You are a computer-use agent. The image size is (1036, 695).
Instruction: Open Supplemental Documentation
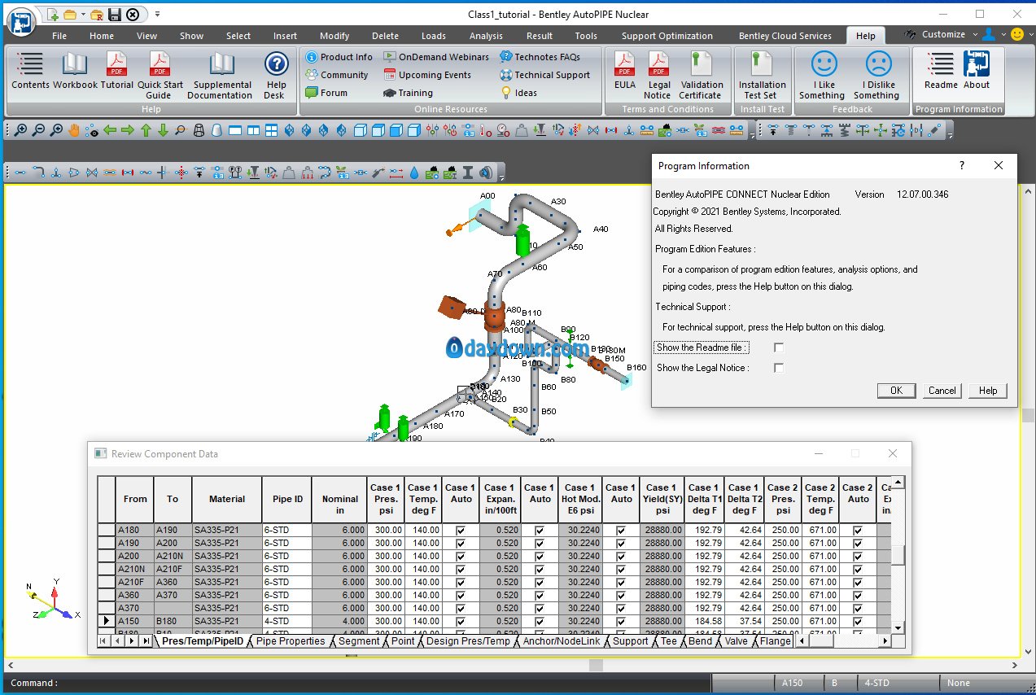[220, 75]
